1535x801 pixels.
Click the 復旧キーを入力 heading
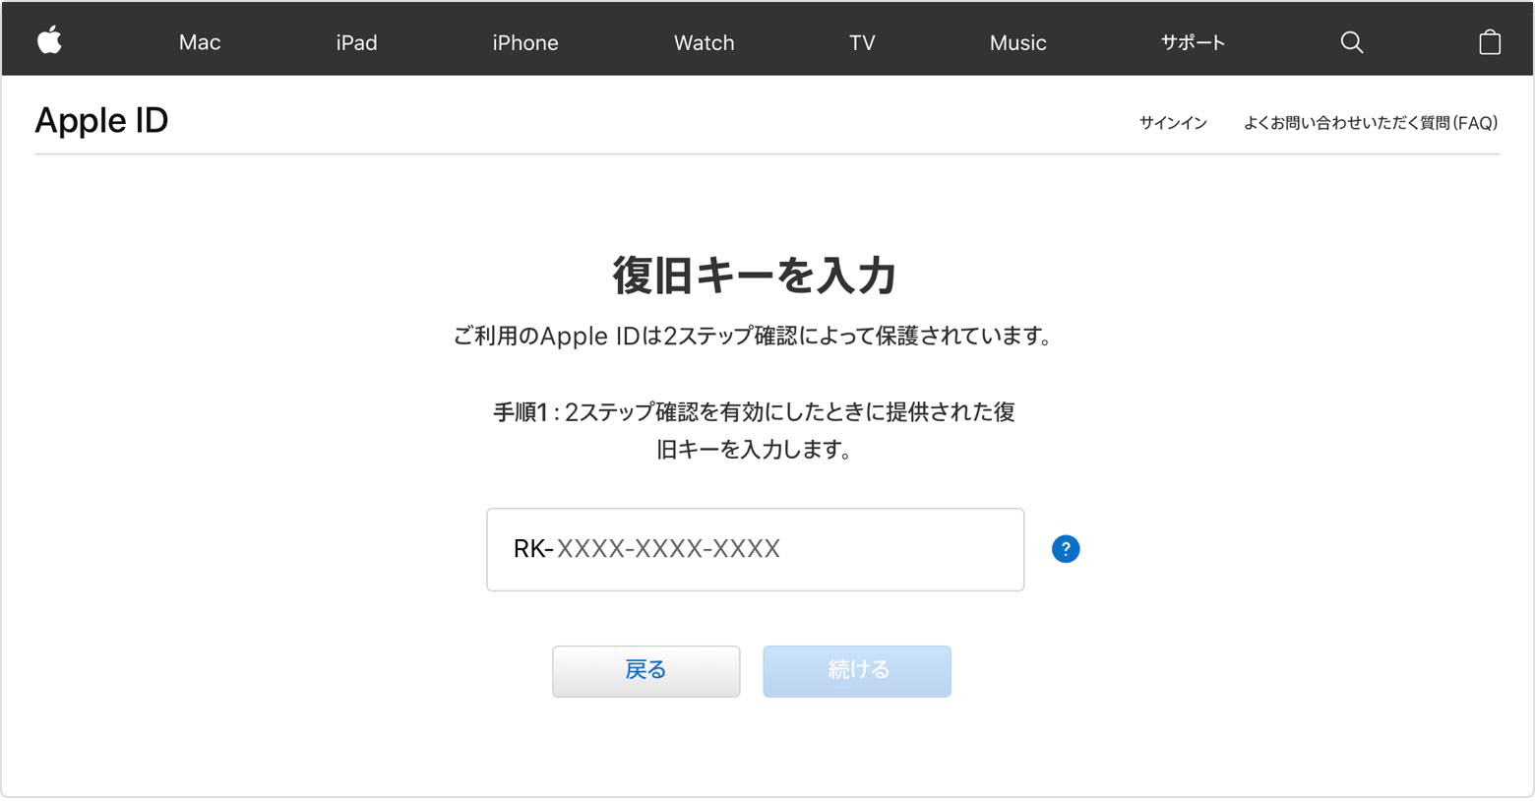pyautogui.click(x=755, y=276)
